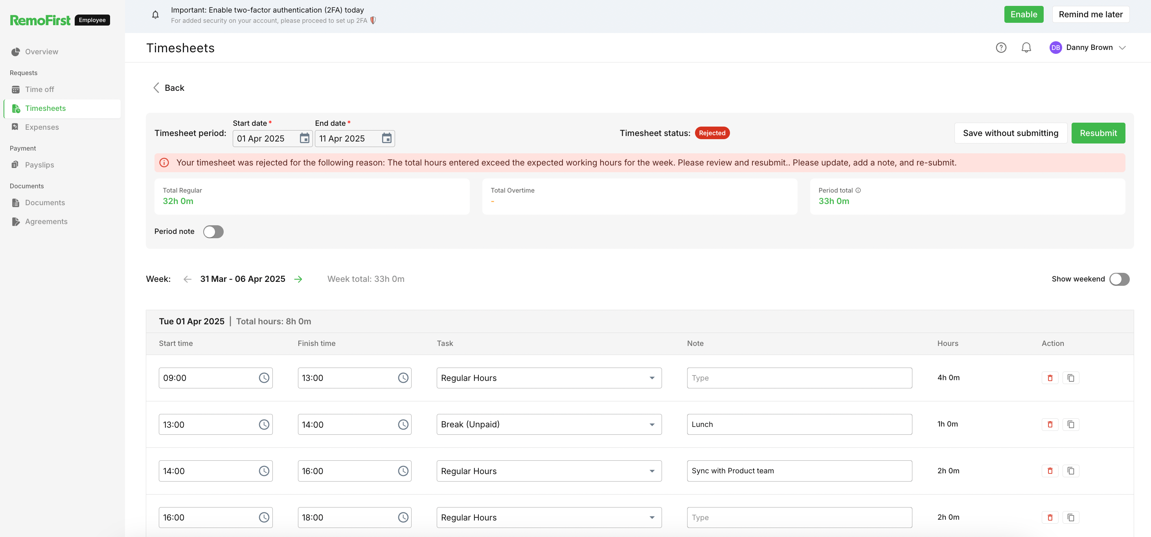Duplicate the Sync with Product team entry
Screen dimensions: 1151x537
pos(1071,471)
